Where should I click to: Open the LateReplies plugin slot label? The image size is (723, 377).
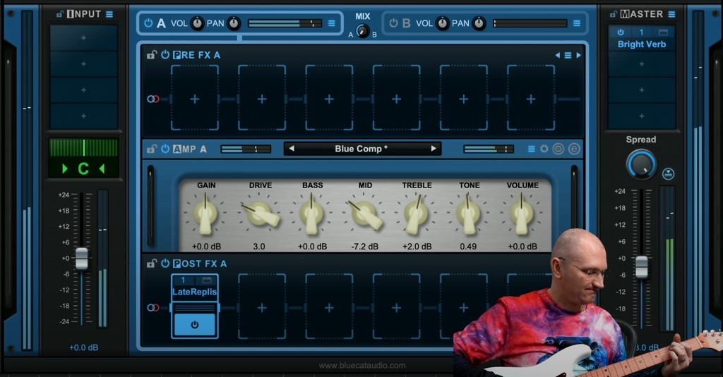tap(195, 292)
